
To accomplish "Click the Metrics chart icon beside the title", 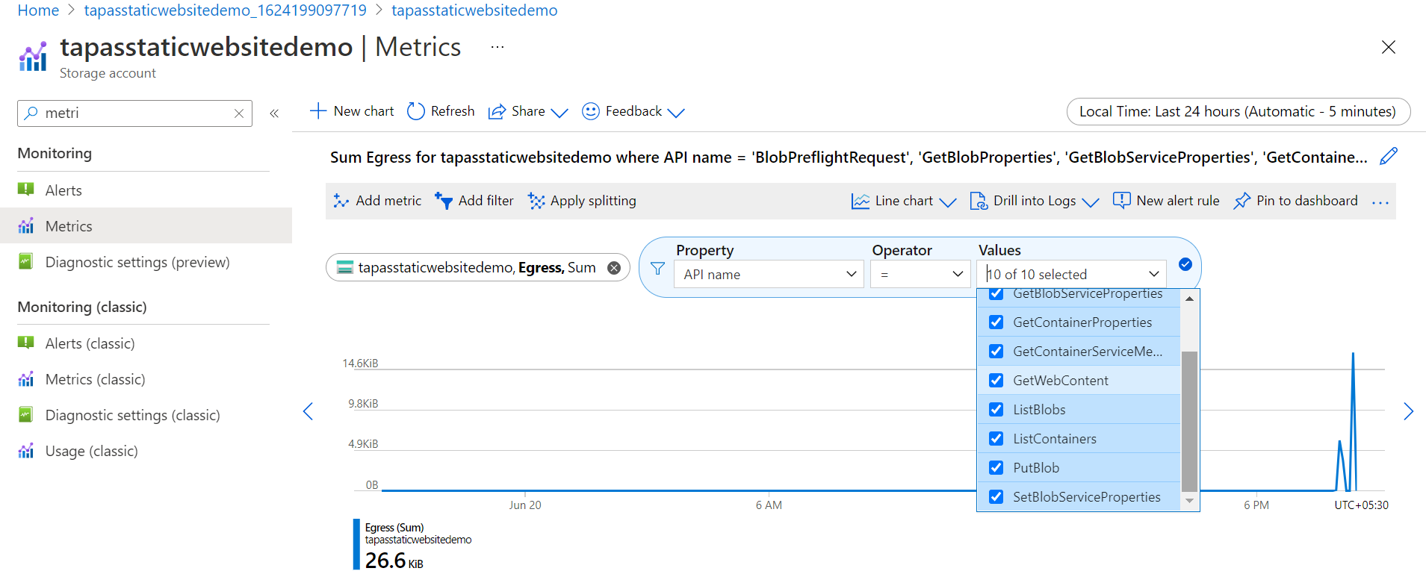I will tap(33, 57).
